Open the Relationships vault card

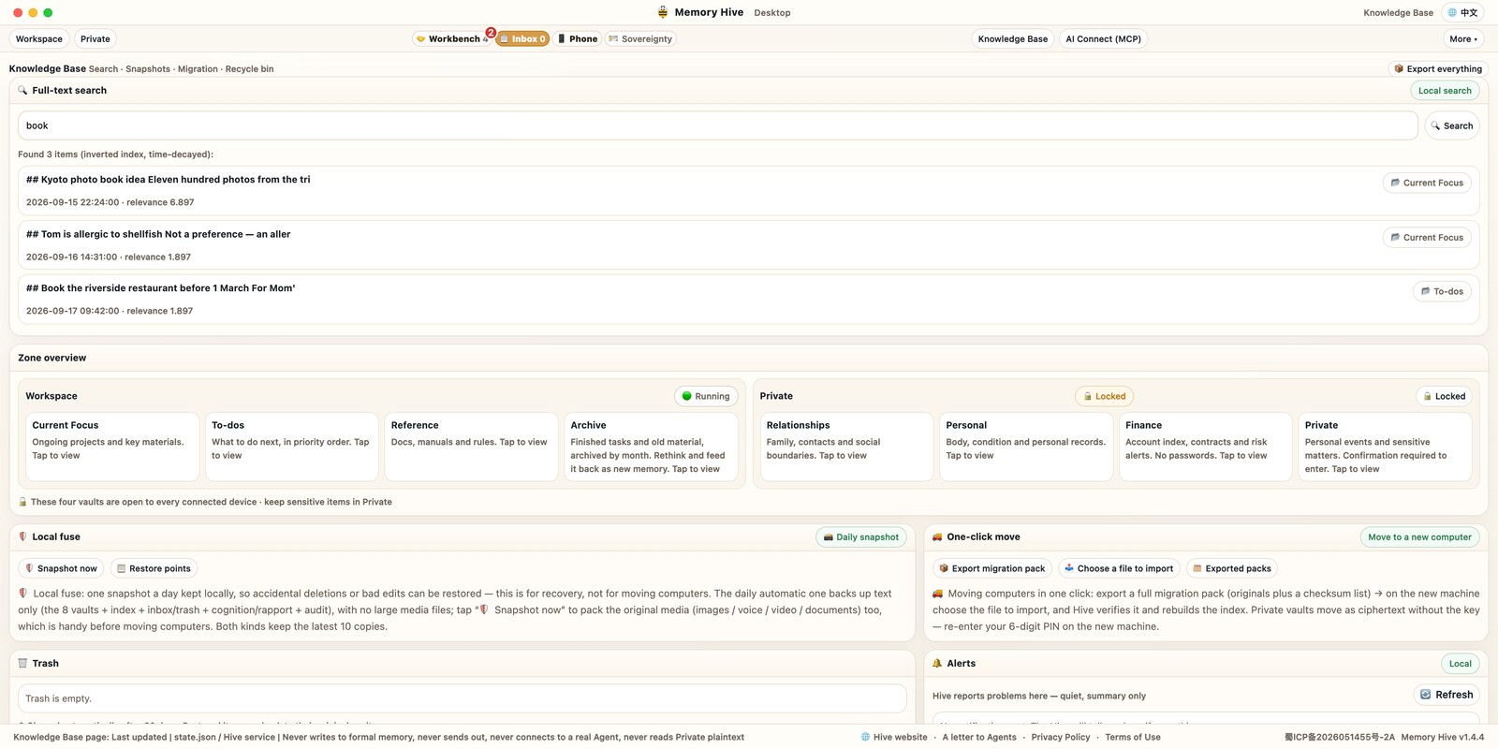pyautogui.click(x=847, y=447)
